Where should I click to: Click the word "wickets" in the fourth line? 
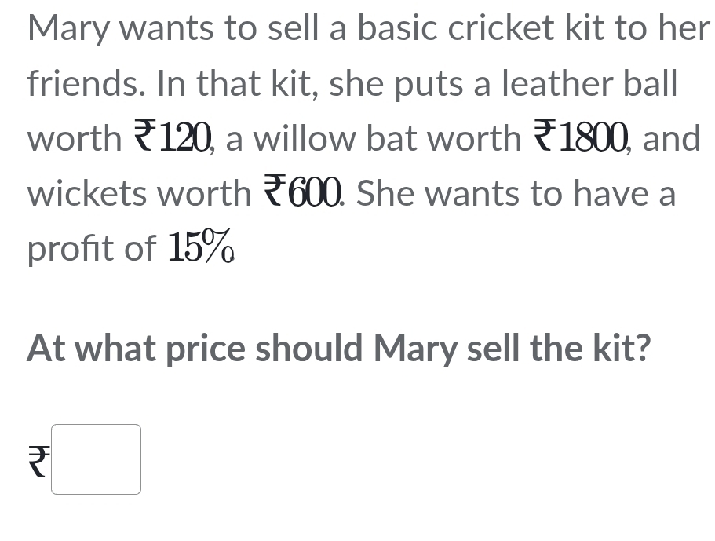(x=86, y=193)
